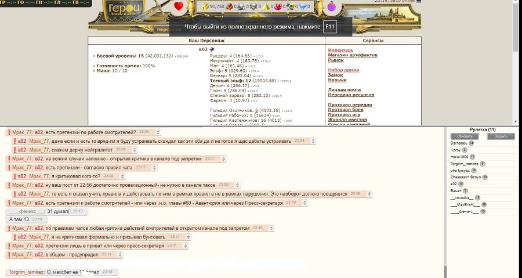Click the exclamation mark beside 'в общем - предупредил'
522x278 pixels.
click(x=9, y=255)
